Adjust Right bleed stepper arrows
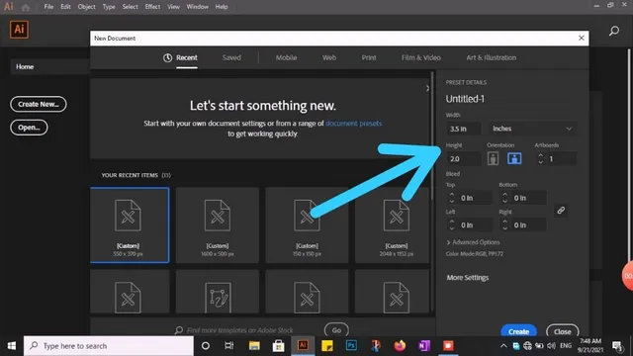 pos(504,224)
